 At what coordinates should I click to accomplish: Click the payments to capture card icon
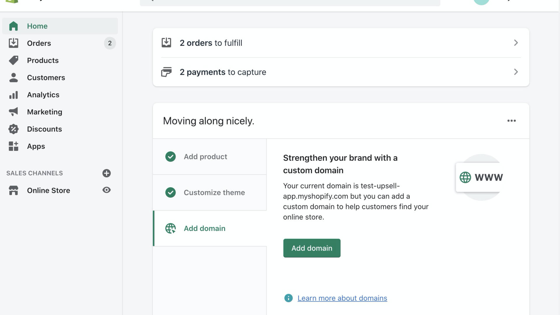point(166,72)
